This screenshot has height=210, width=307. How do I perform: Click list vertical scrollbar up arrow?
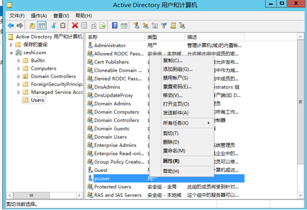click(300, 36)
